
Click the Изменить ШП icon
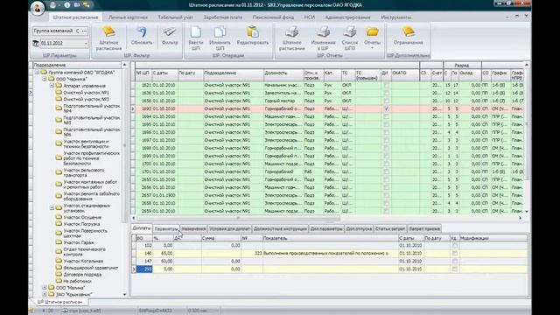click(x=220, y=31)
